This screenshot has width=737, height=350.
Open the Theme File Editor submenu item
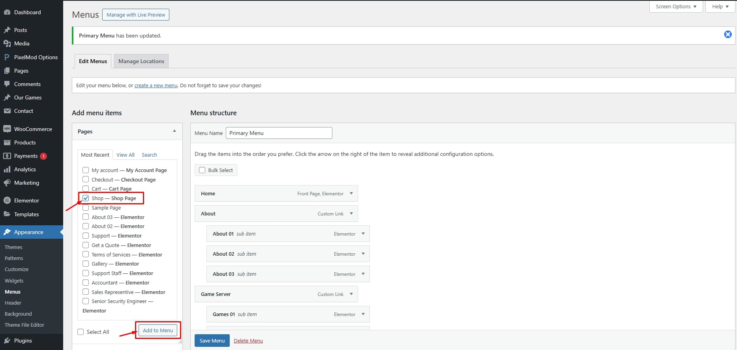[x=24, y=325]
